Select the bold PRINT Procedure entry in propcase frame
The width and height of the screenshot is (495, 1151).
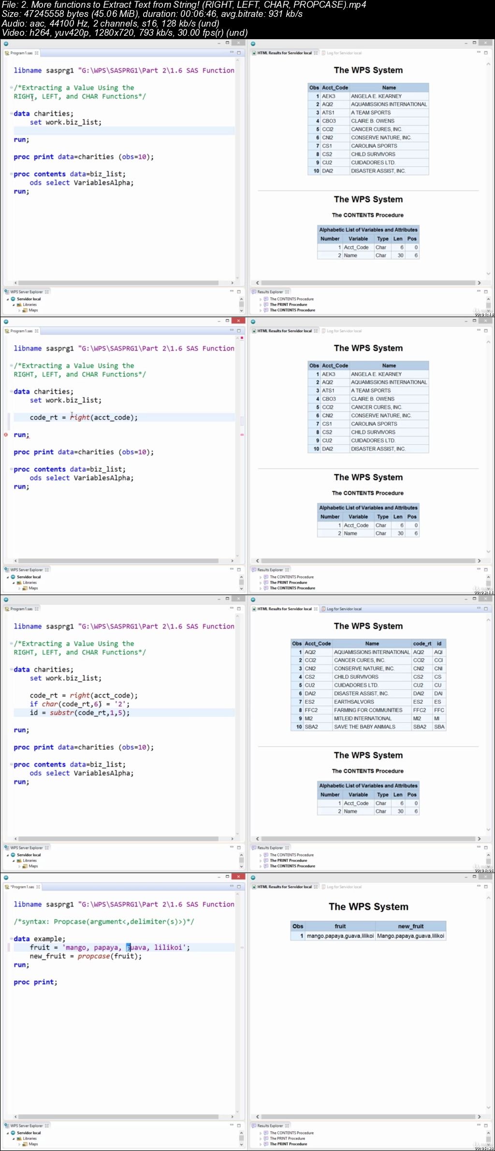288,1144
